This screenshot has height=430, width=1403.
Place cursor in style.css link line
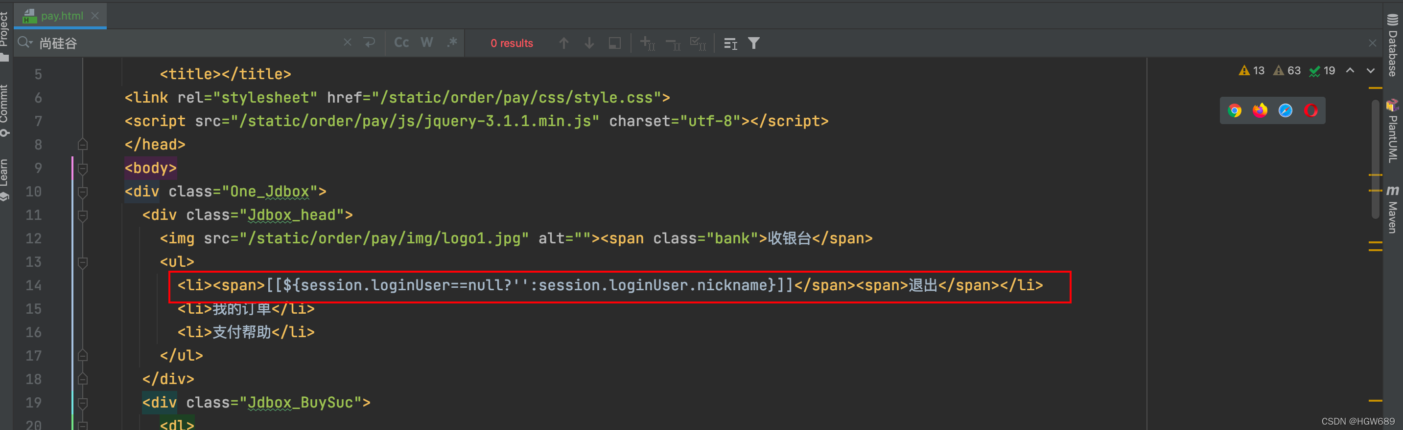click(x=397, y=98)
